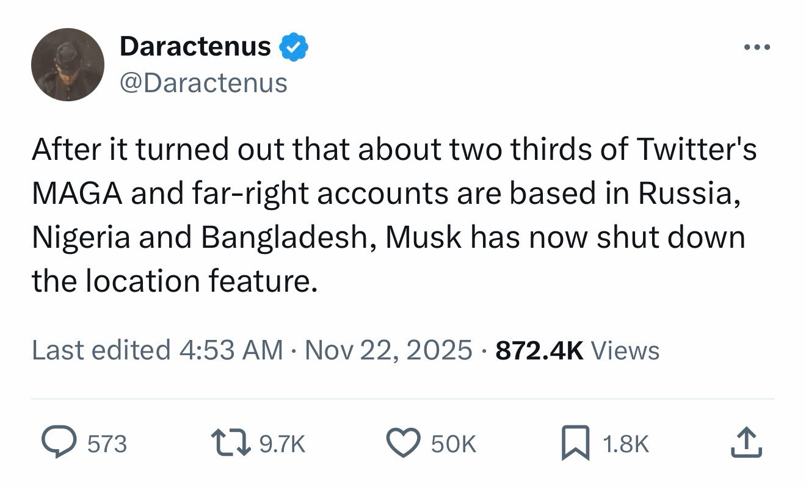
Task: Click the blue verified checkmark badge
Action: coord(294,48)
